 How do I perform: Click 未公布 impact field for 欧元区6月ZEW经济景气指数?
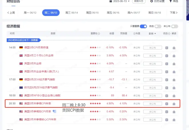[x=150, y=87]
